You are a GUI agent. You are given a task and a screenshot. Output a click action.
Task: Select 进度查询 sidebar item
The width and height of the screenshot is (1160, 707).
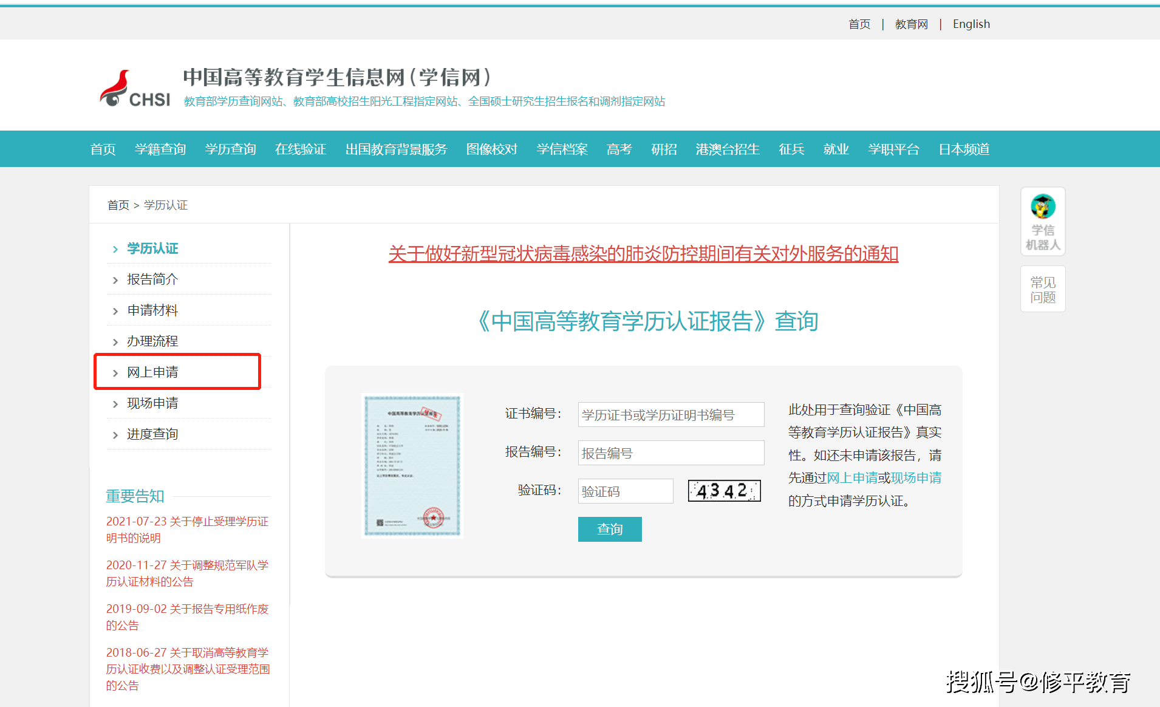pyautogui.click(x=152, y=434)
